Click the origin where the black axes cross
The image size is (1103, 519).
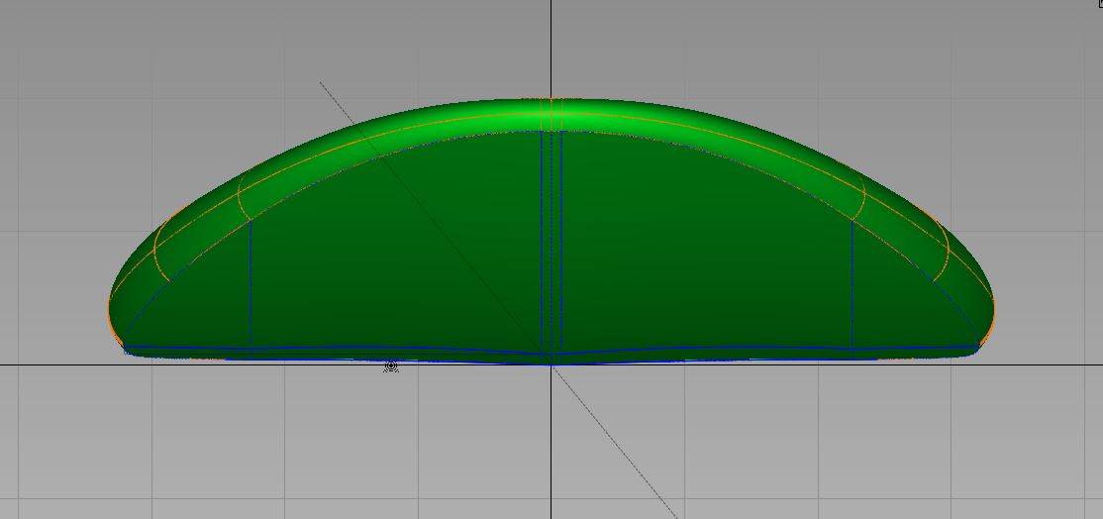click(x=551, y=364)
